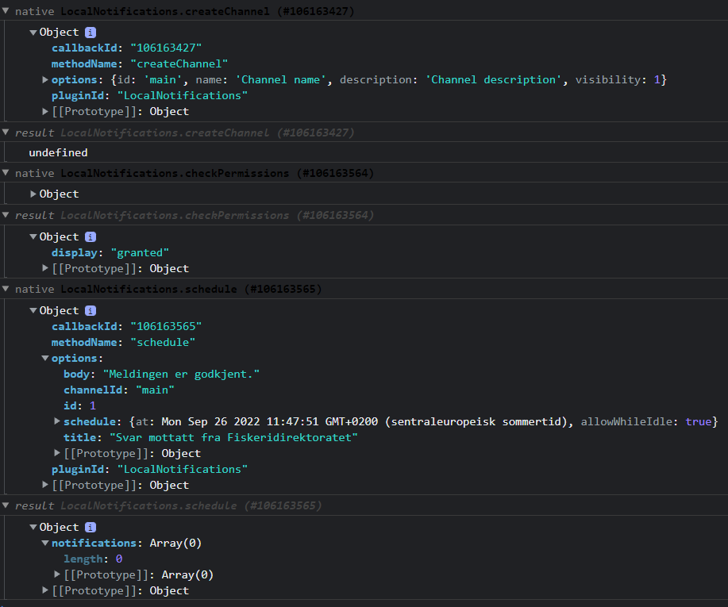Expand the schedule property showing the timestamp

click(56, 421)
